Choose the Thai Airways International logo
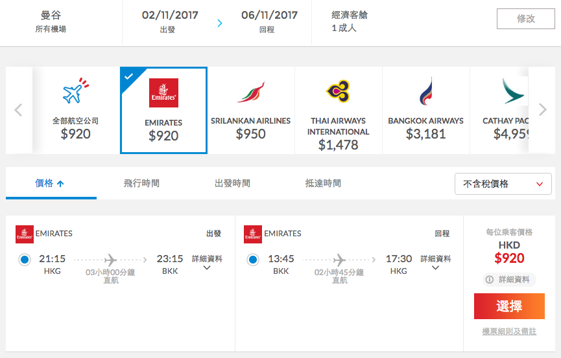The height and width of the screenshot is (358, 561). pos(338,91)
